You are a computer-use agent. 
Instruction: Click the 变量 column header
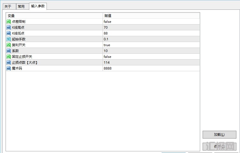click(54, 16)
